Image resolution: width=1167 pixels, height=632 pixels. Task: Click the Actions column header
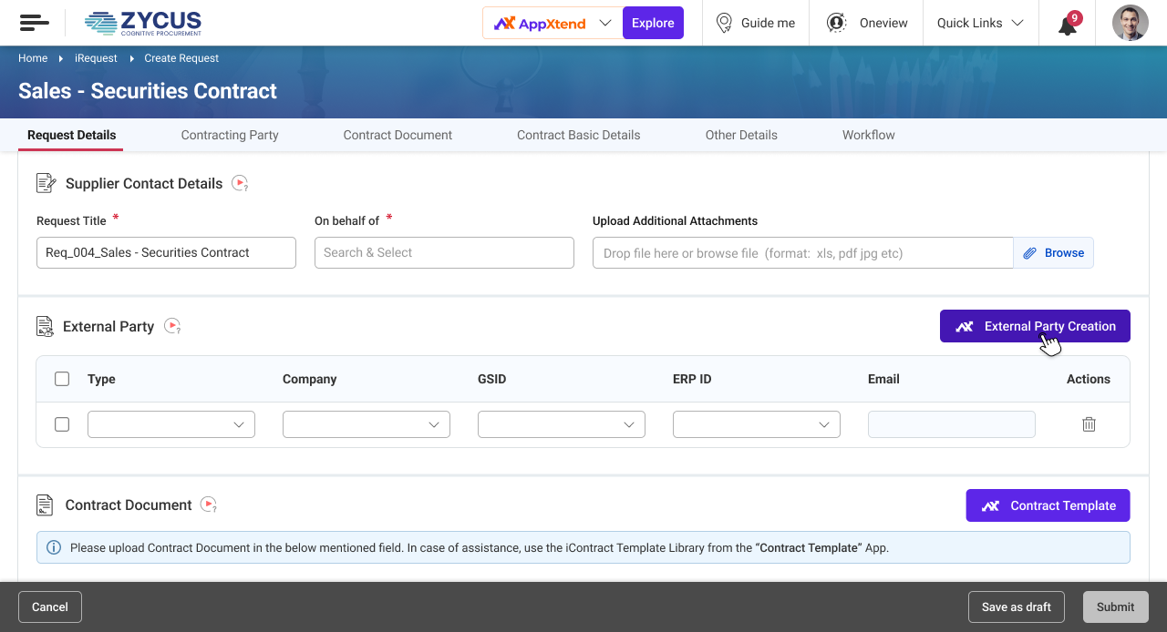coord(1089,379)
